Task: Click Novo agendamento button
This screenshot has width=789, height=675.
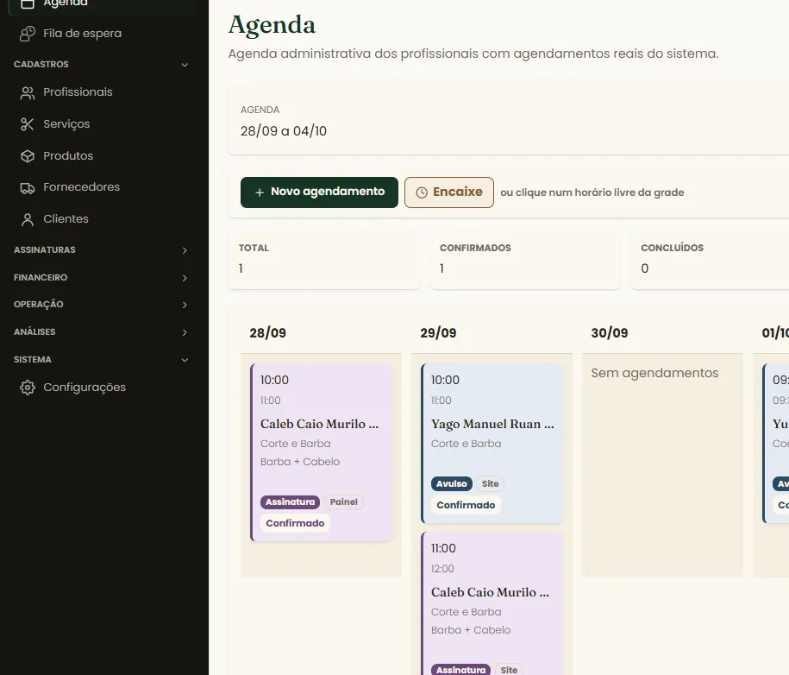Action: coord(319,192)
